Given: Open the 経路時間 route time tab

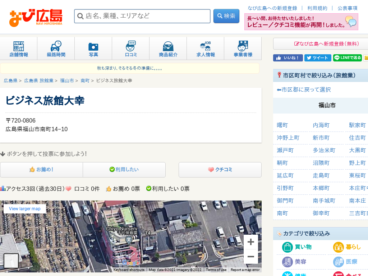Looking at the screenshot, I should click(x=56, y=49).
